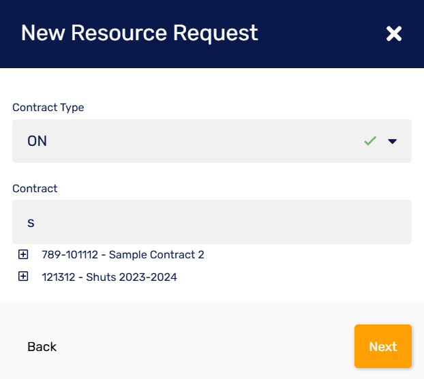Image resolution: width=424 pixels, height=379 pixels.
Task: Click the selected "ON" value text
Action: (x=37, y=141)
